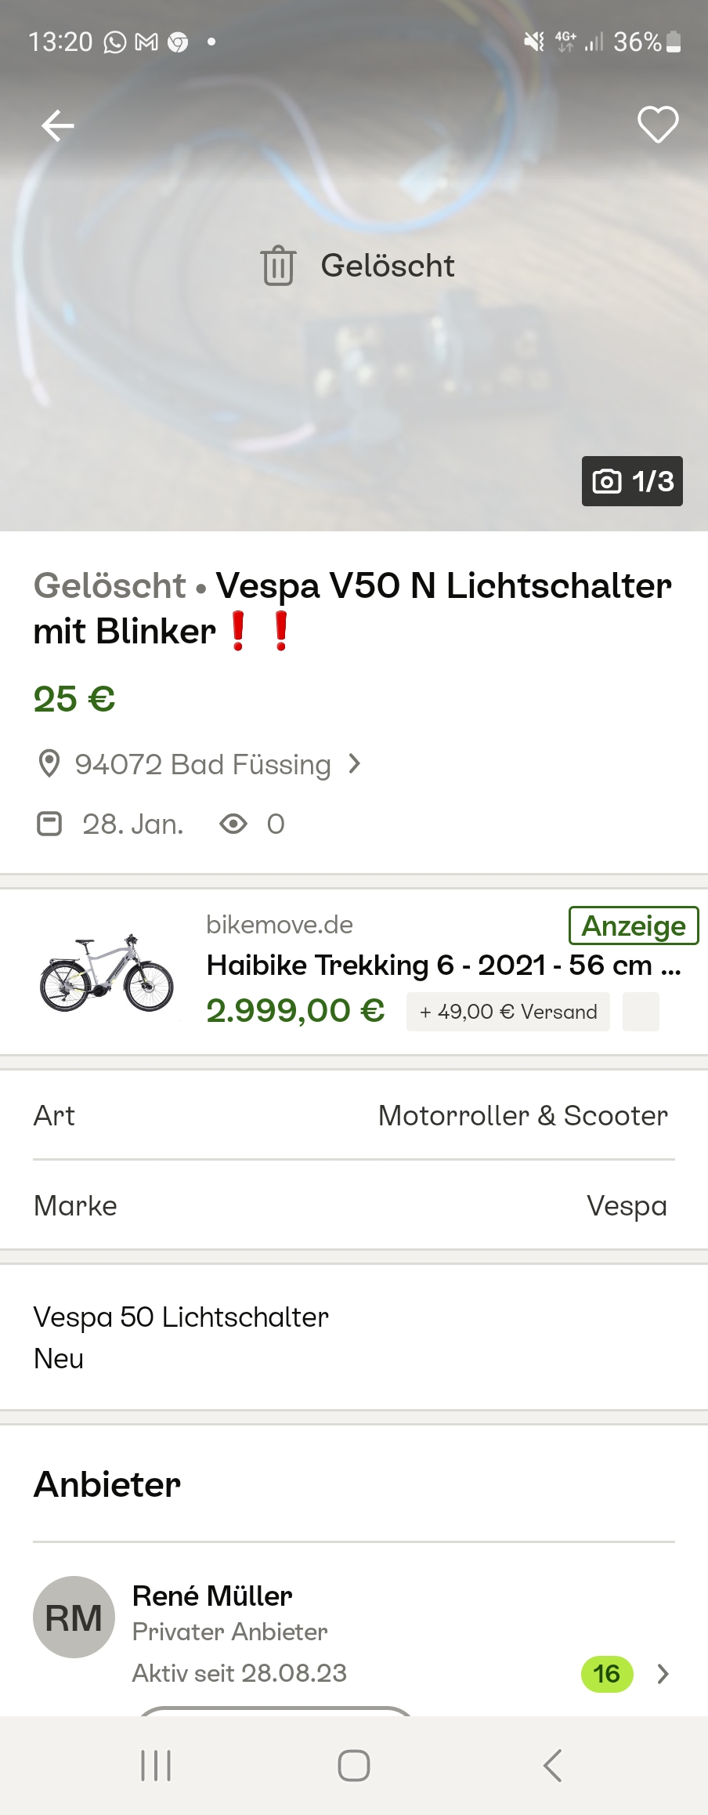Open bikemove.de advertiser link
The height and width of the screenshot is (1815, 708).
(280, 925)
